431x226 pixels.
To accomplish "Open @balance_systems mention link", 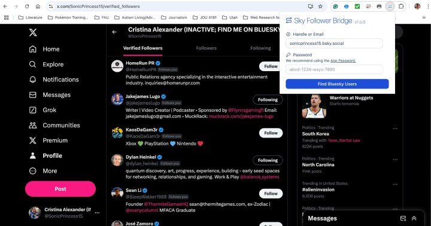I will click(259, 177).
